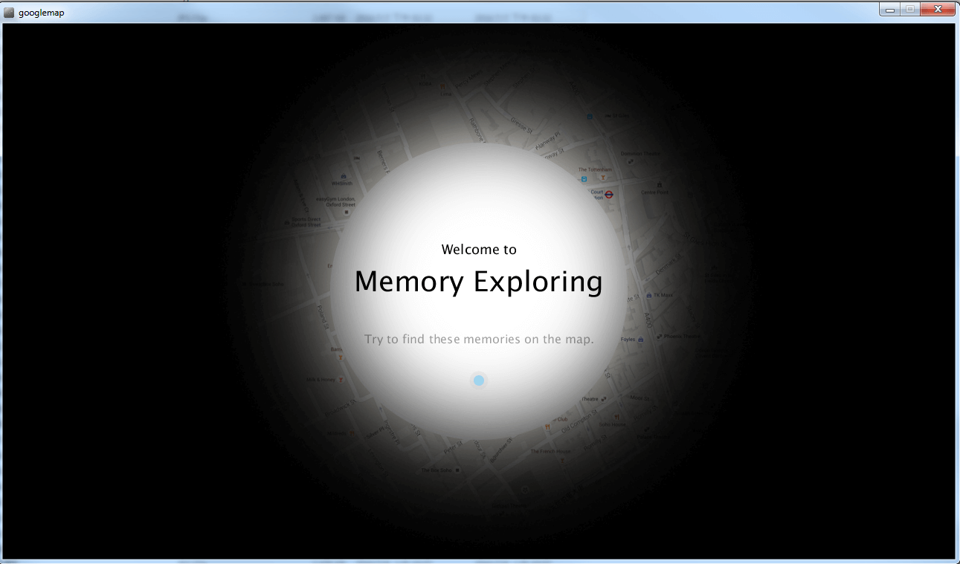Click the Sports Direct Oxford Street marker
Viewport: 960px width, 564px height.
click(287, 221)
